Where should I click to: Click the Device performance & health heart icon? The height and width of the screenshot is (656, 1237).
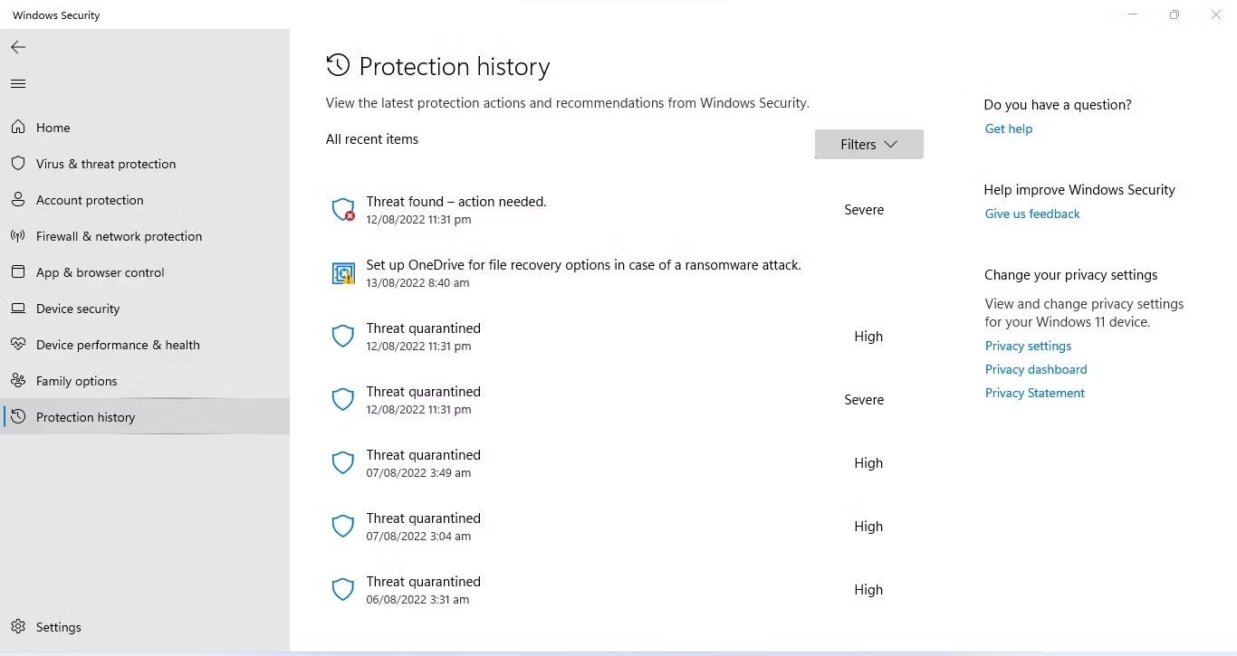(18, 345)
